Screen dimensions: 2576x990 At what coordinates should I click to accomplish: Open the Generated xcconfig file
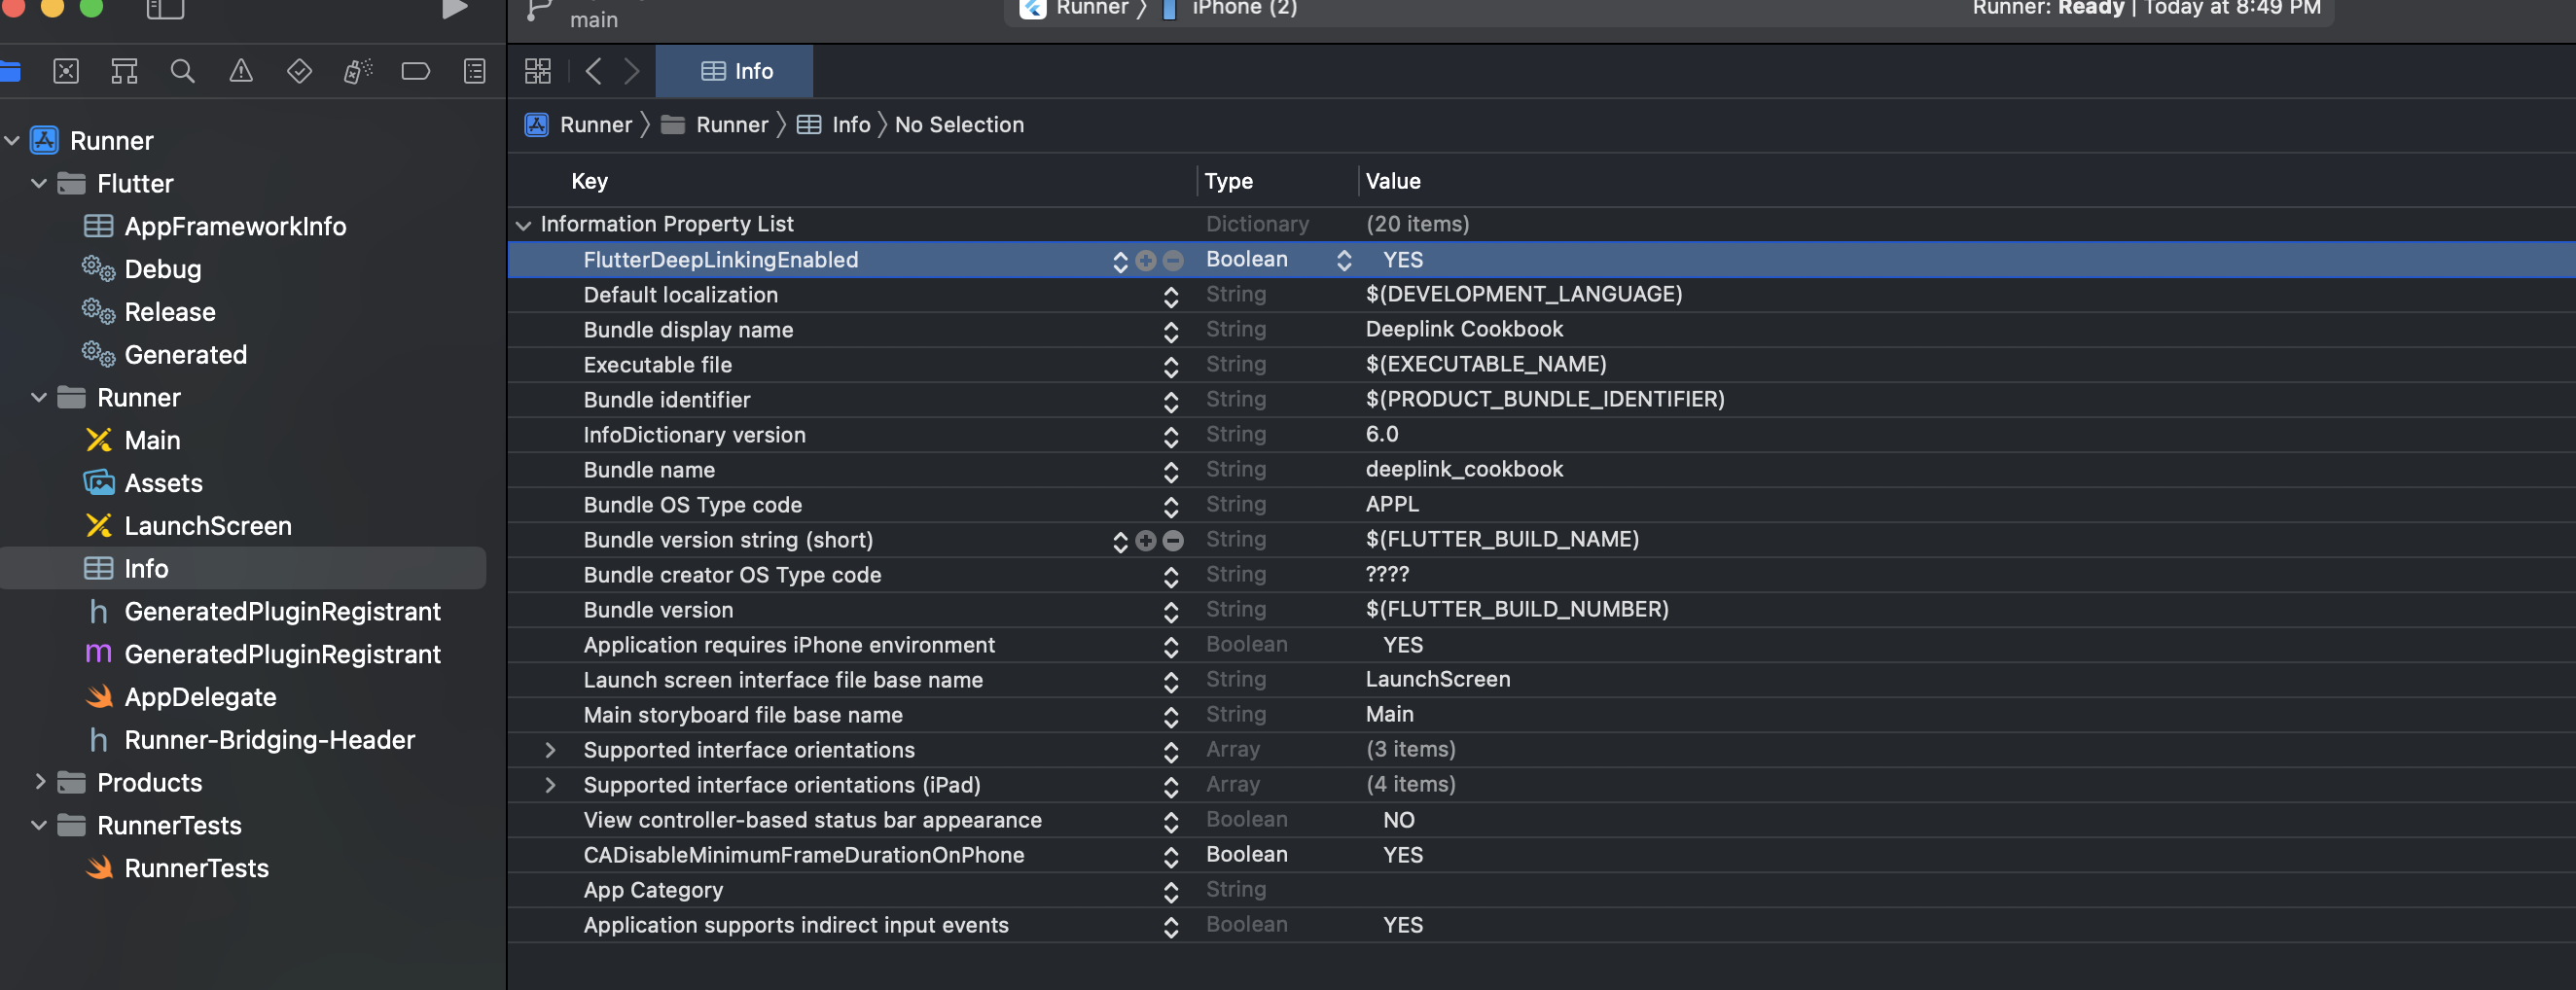165,355
